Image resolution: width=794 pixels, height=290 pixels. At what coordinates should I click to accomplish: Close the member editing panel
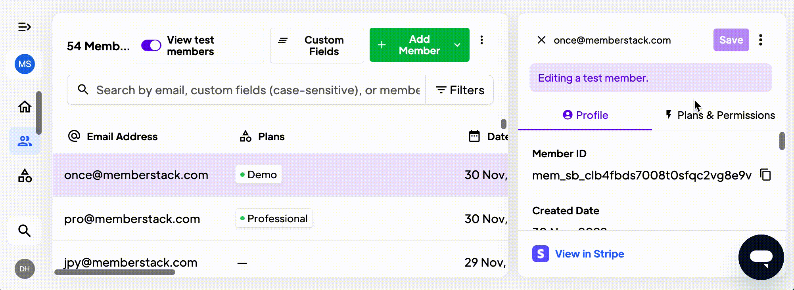(x=541, y=40)
